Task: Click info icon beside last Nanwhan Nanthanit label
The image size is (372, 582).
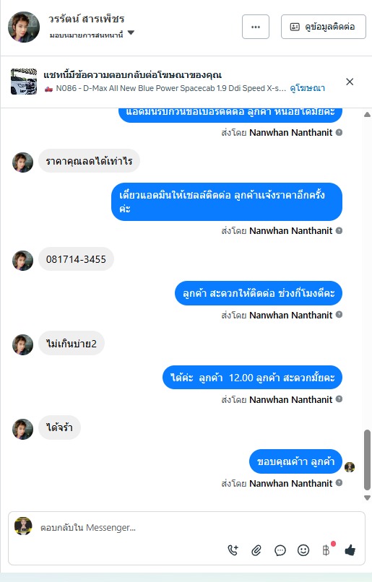Action: tap(339, 482)
